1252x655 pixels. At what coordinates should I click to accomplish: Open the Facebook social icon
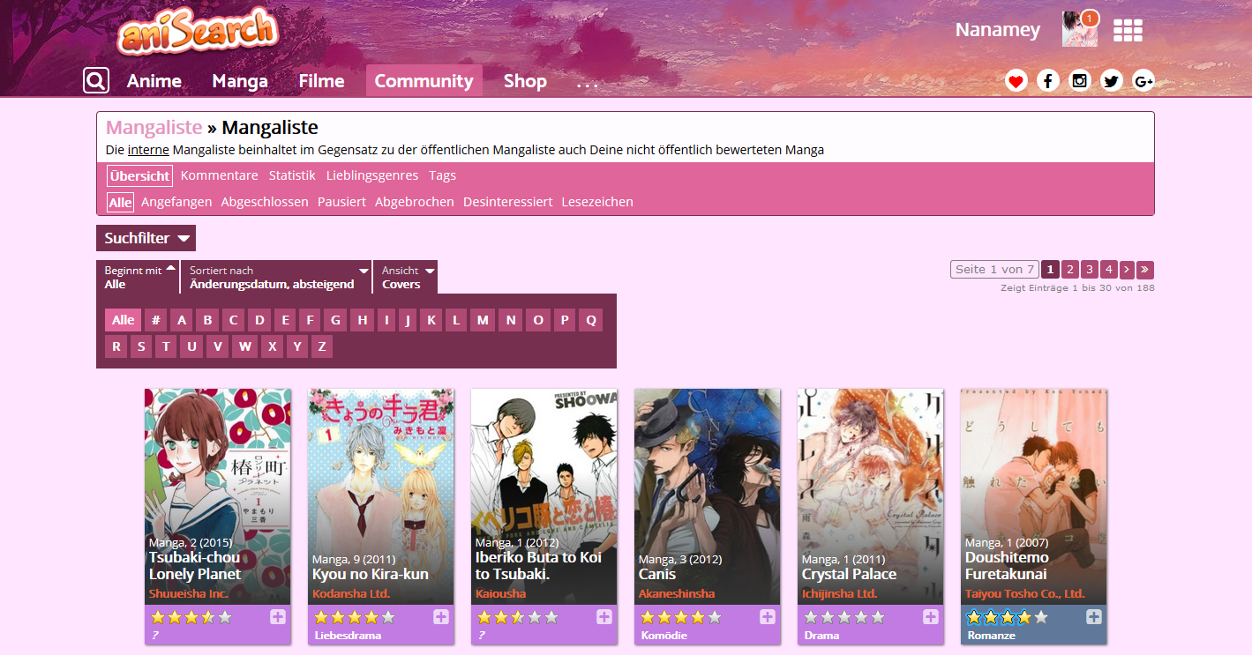(1047, 81)
